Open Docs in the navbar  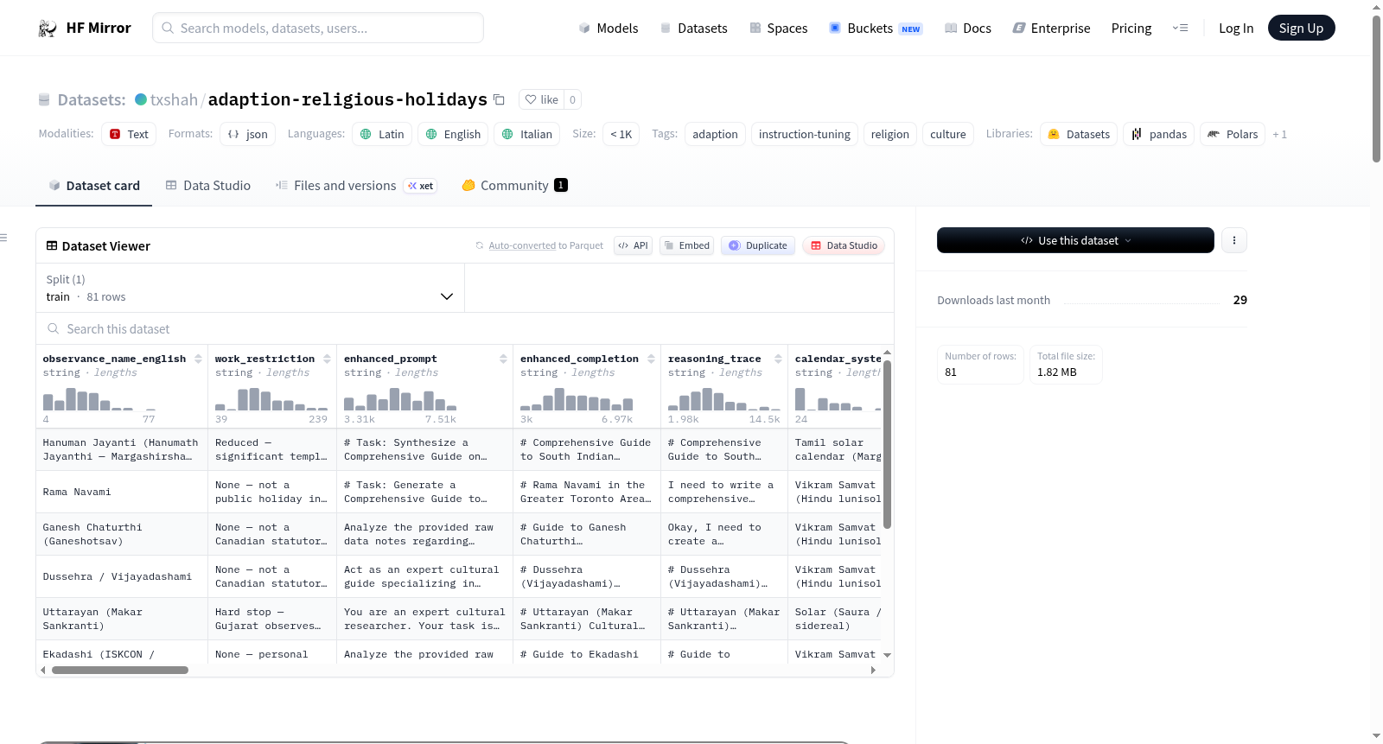tap(968, 28)
